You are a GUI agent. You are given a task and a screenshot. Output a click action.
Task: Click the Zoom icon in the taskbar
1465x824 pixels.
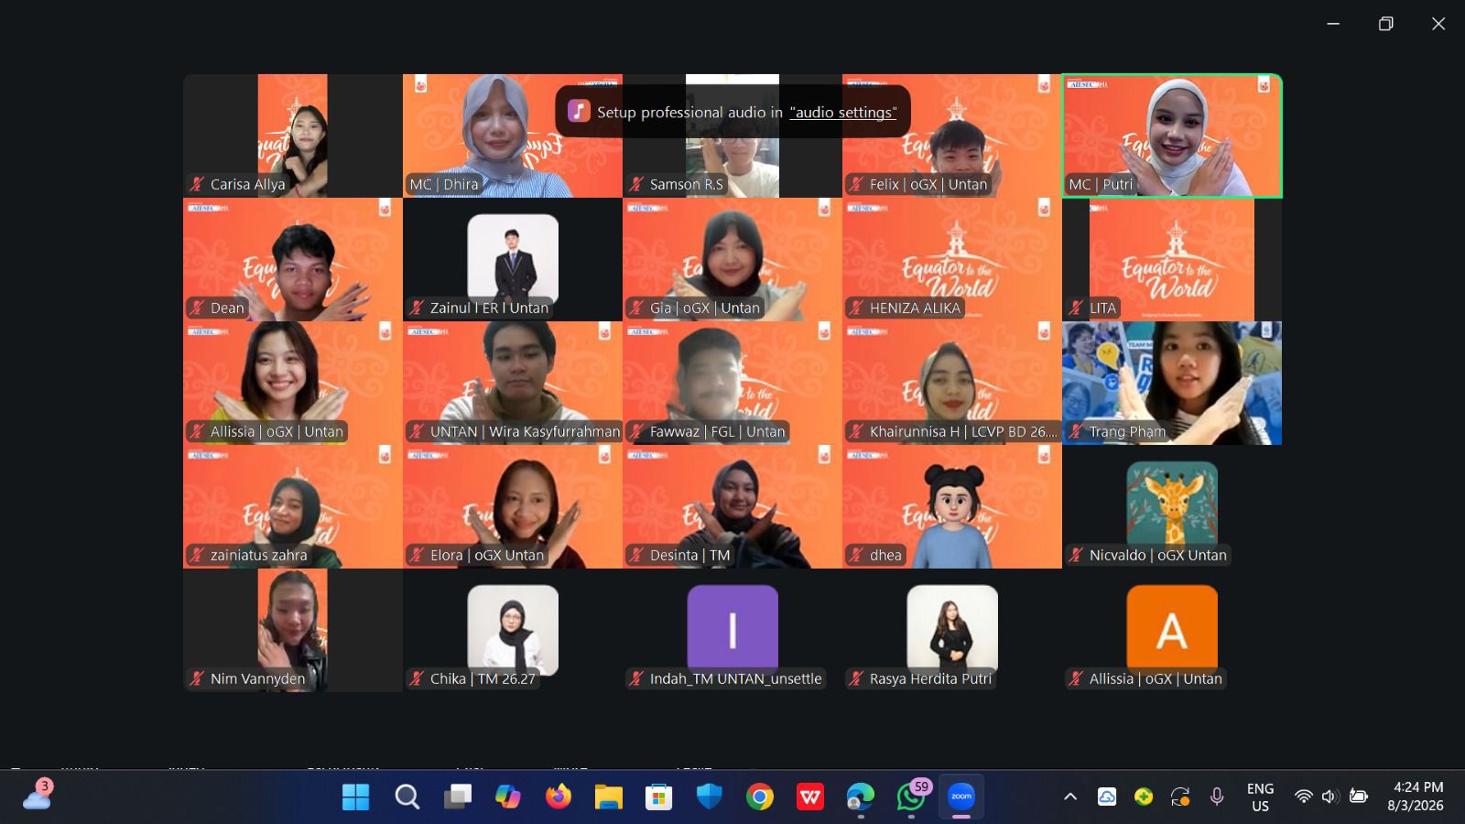coord(961,797)
